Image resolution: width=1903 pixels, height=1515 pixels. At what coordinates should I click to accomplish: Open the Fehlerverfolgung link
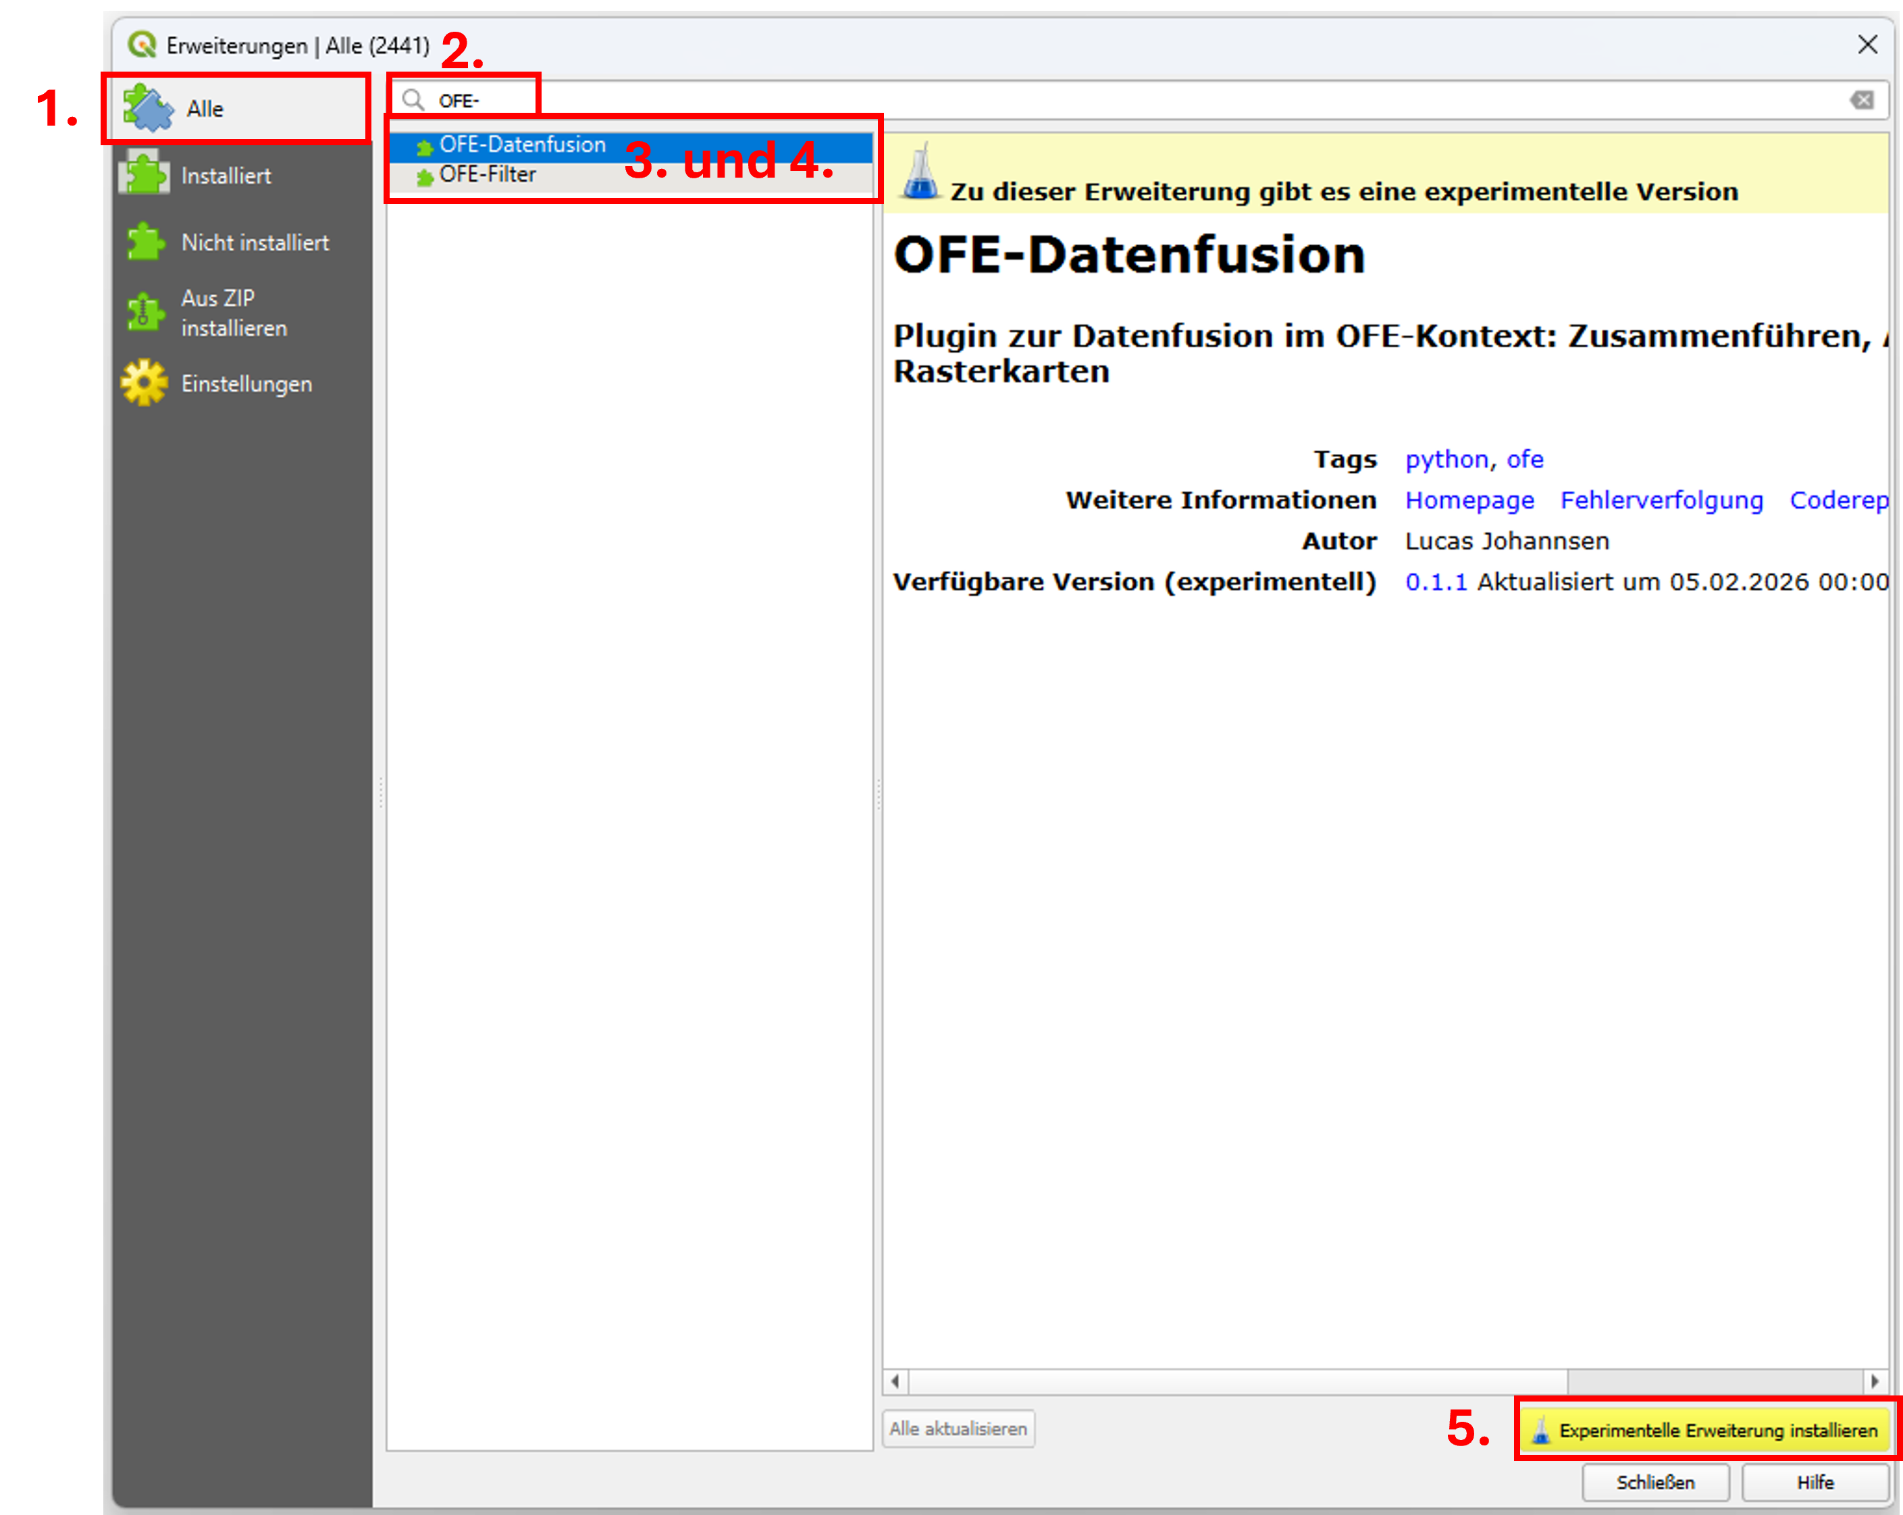[1661, 500]
